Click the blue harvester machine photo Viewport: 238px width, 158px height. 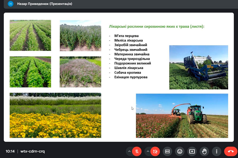pos(199,67)
